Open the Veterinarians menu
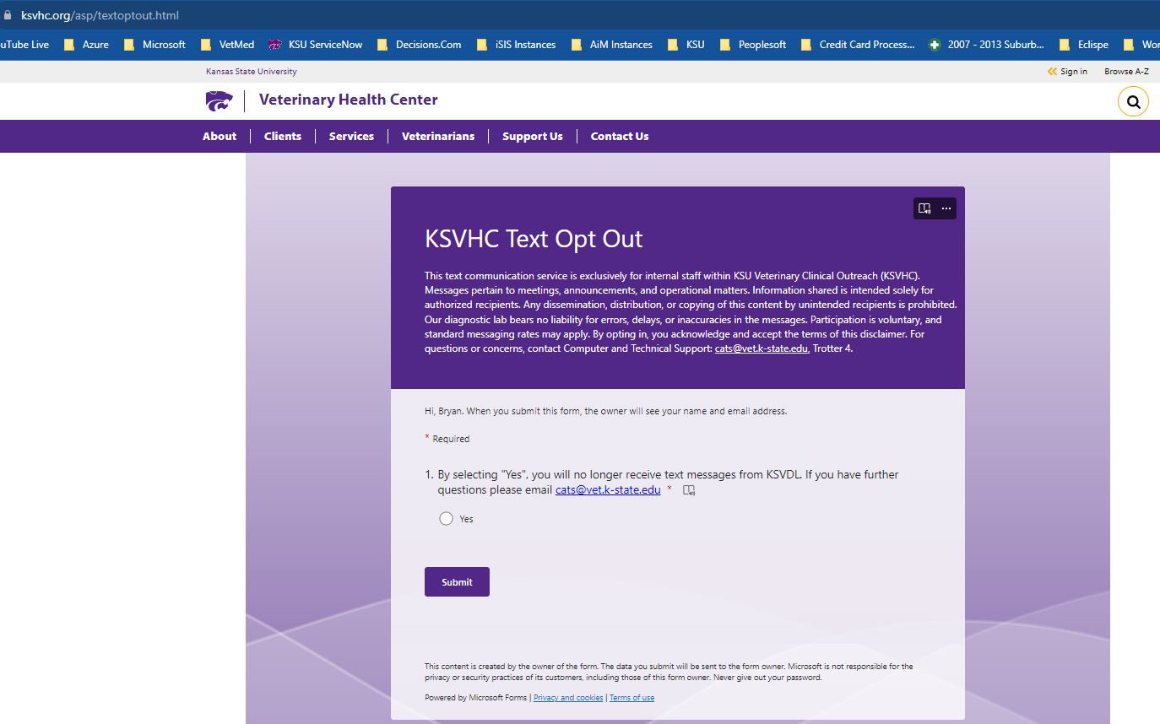Screen dimensions: 1160x724 coord(438,136)
